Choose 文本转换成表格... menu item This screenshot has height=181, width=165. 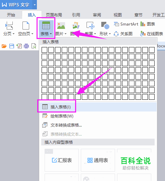click(x=98, y=125)
